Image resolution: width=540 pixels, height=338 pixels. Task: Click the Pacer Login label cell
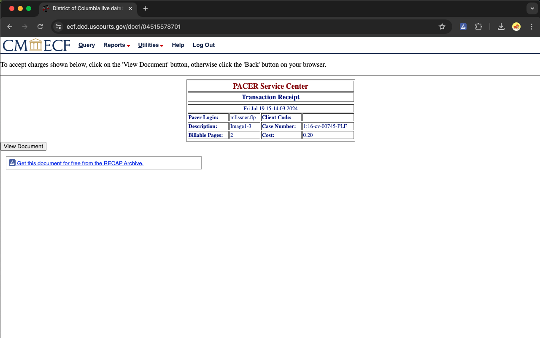point(208,117)
